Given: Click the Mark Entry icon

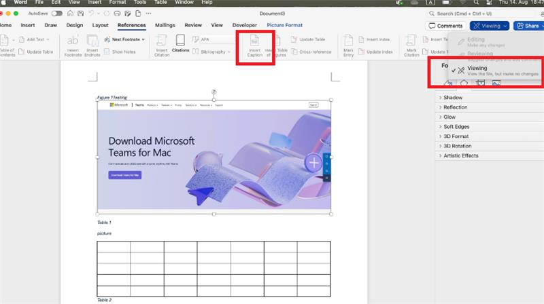Looking at the screenshot, I should point(348,41).
